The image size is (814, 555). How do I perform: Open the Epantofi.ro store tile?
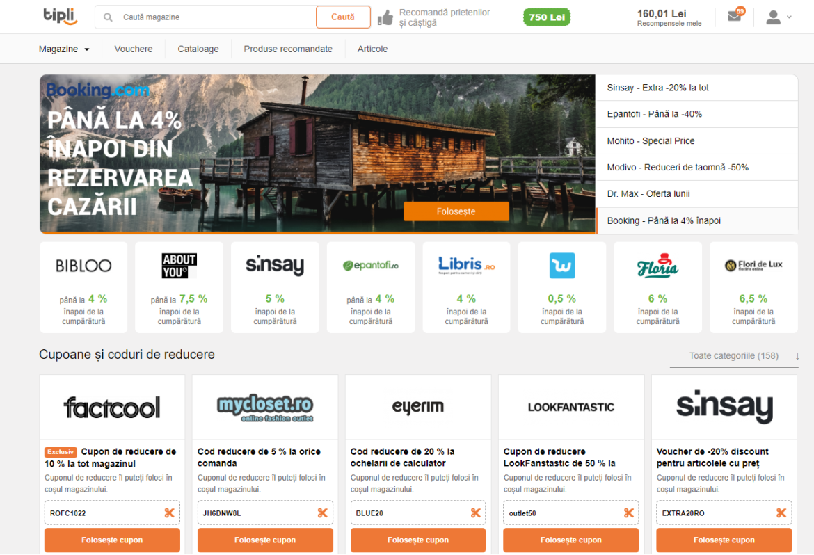[x=371, y=287]
